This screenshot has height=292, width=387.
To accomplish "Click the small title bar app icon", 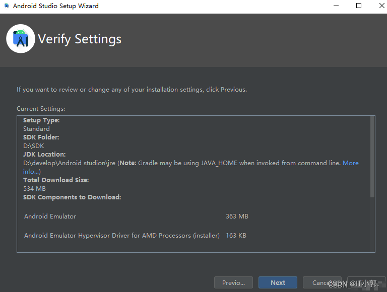I will pyautogui.click(x=7, y=6).
